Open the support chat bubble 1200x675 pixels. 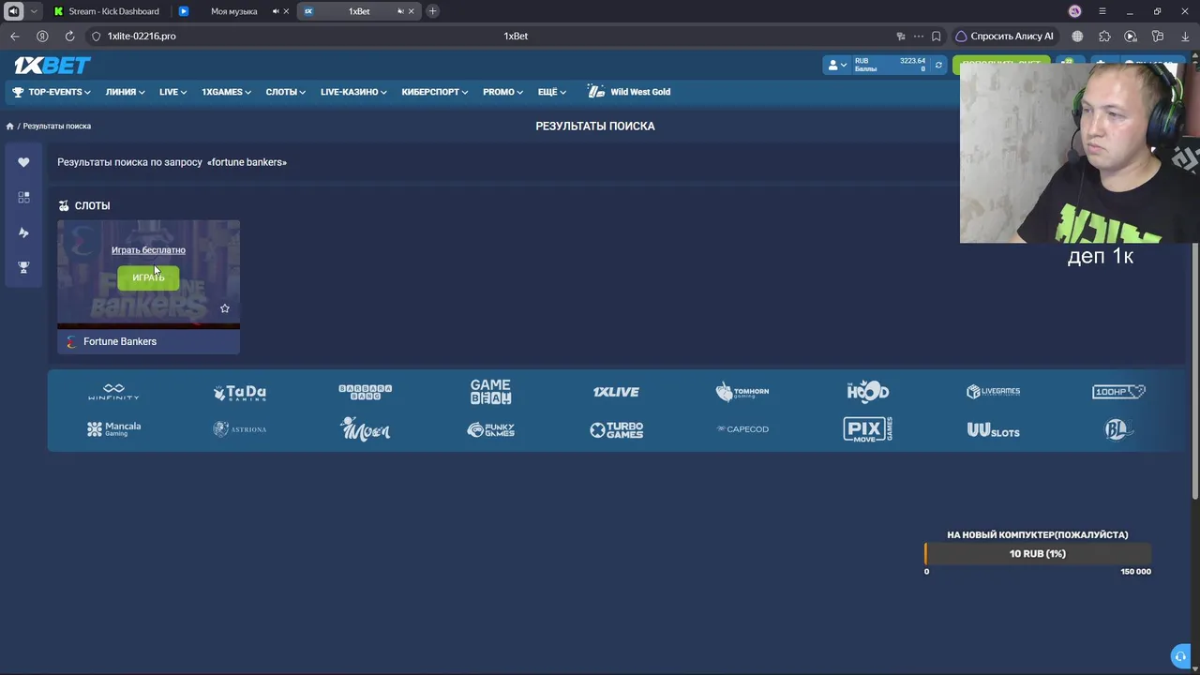coord(1180,656)
